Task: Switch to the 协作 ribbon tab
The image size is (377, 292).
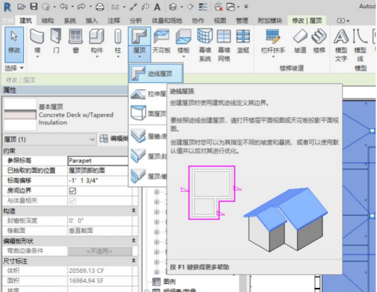Action: (x=198, y=20)
